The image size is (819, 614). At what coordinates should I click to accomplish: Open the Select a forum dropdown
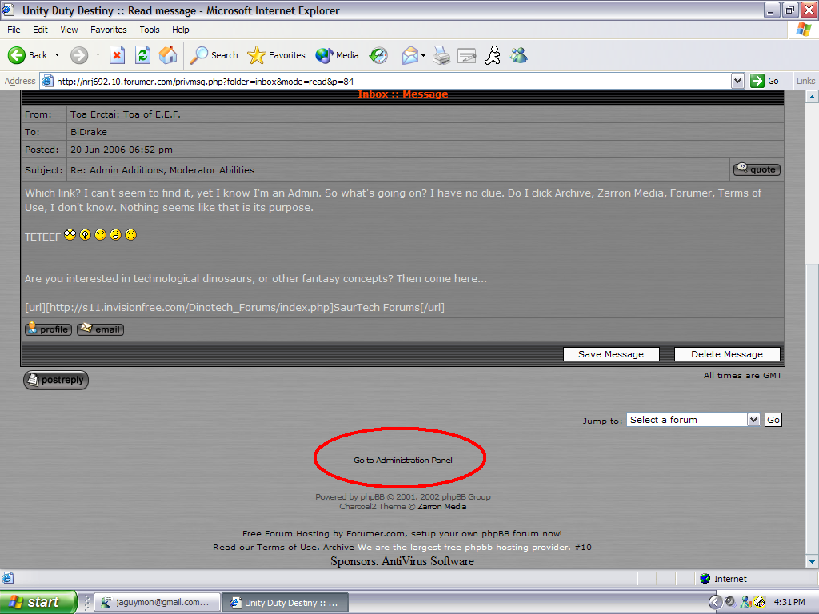click(x=693, y=420)
